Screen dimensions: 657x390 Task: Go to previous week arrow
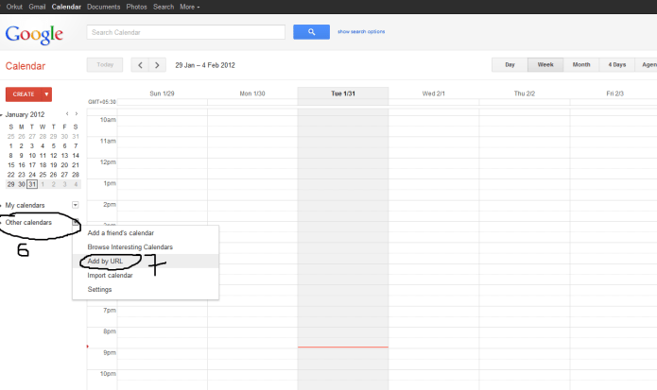pos(140,65)
